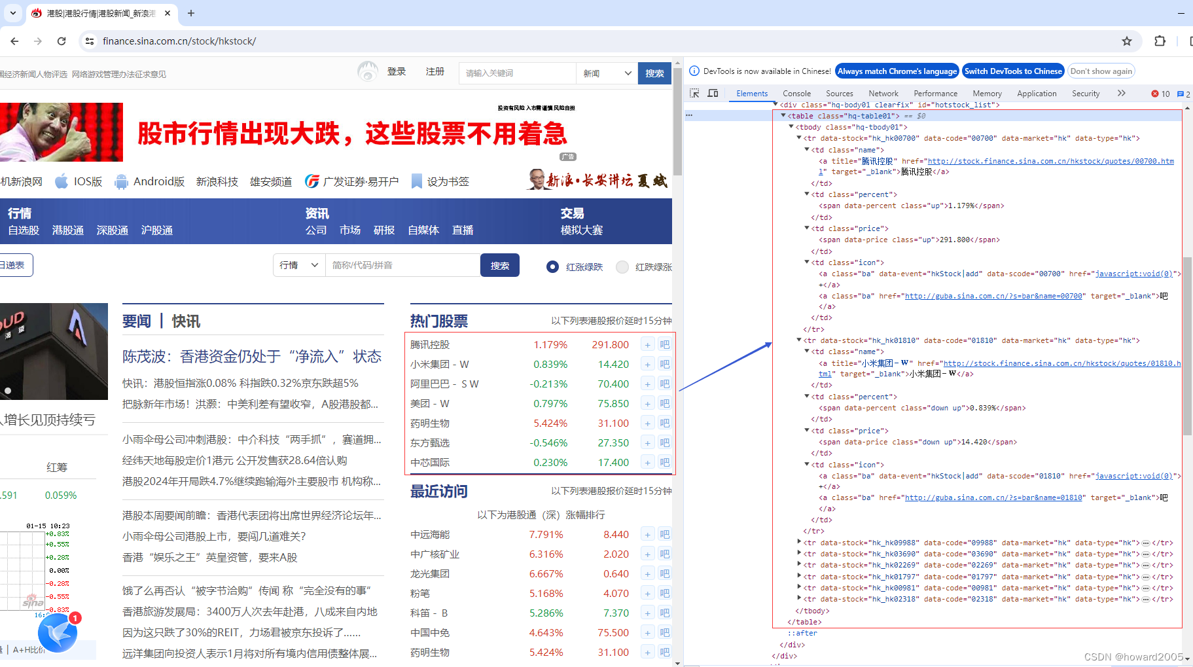
Task: Open 龙光集团 forum 吧 icon
Action: [664, 574]
